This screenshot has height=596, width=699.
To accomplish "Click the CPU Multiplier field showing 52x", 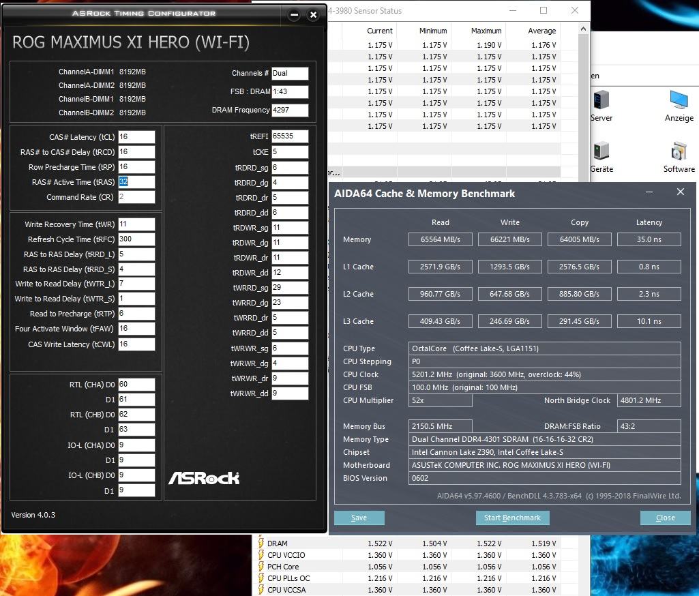I will point(440,400).
